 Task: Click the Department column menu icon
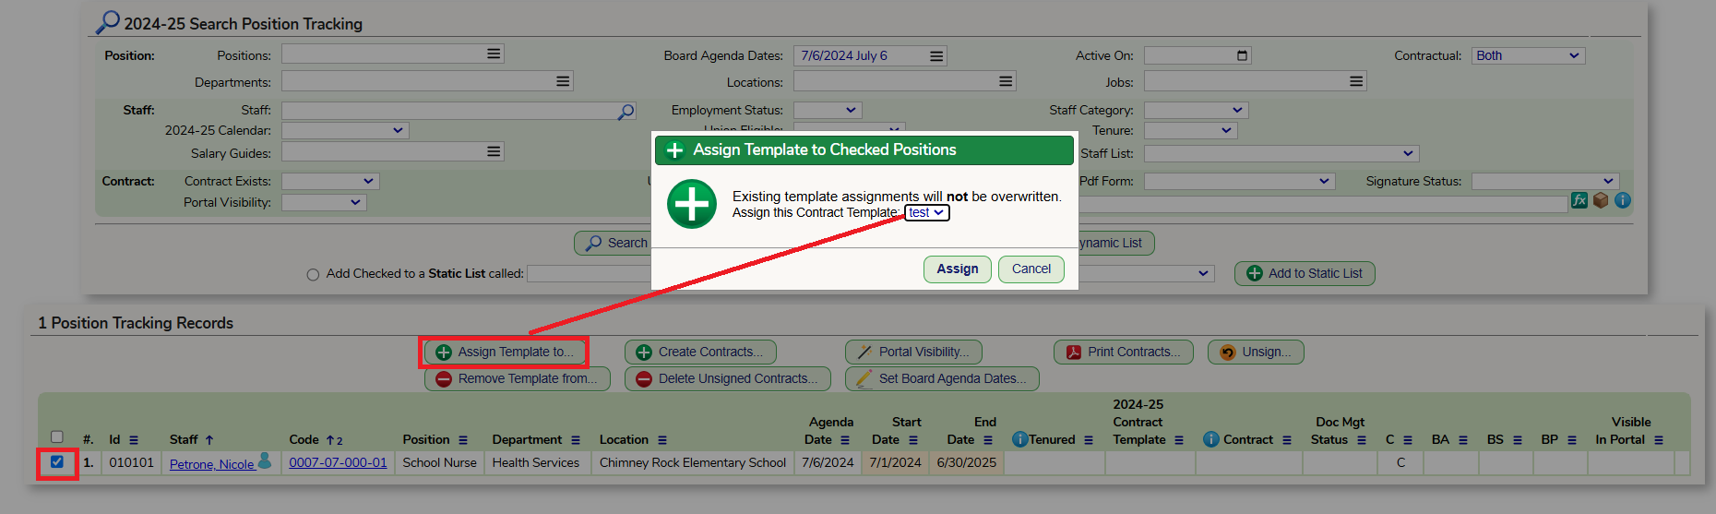pyautogui.click(x=576, y=440)
